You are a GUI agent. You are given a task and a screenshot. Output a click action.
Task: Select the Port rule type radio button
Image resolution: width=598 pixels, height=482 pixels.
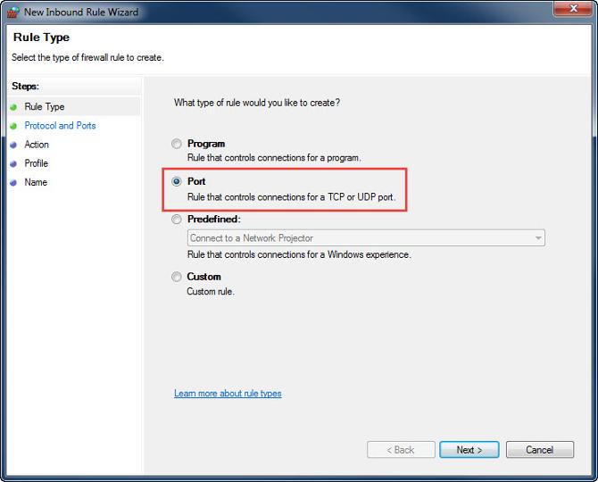point(176,181)
